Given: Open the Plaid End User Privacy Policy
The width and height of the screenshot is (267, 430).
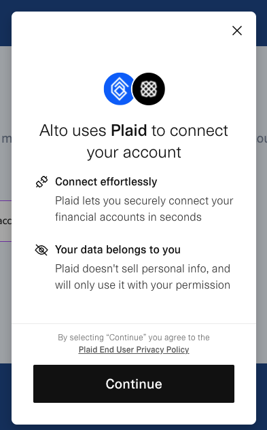Looking at the screenshot, I should (x=134, y=350).
